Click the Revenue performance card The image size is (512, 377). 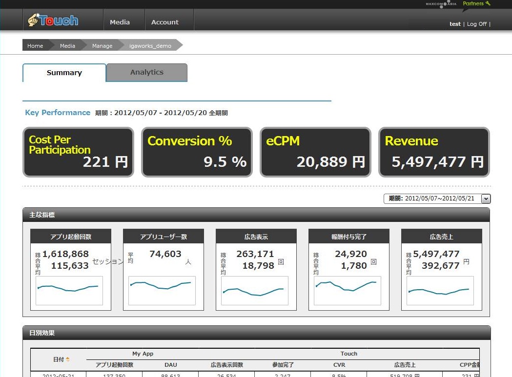tap(434, 152)
